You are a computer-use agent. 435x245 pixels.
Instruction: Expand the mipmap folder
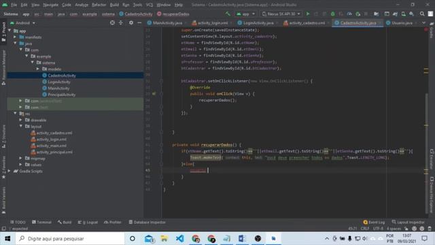tap(21, 159)
